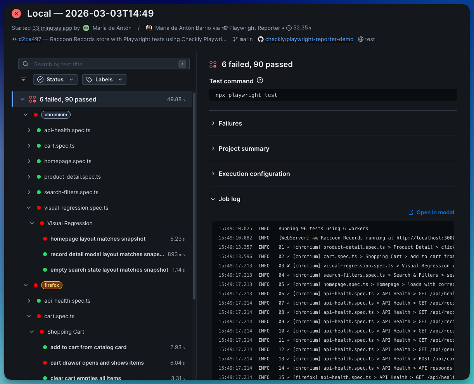Click the GitHub icon before the repository name
This screenshot has width=474, height=384.
[x=260, y=39]
